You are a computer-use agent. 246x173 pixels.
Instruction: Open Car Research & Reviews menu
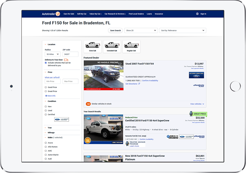pyautogui.click(x=115, y=14)
